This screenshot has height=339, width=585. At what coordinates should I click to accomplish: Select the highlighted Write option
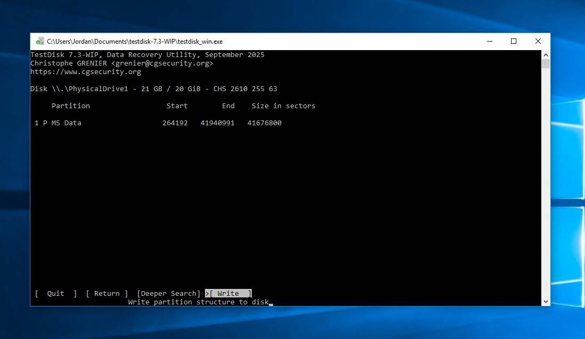[x=228, y=294]
